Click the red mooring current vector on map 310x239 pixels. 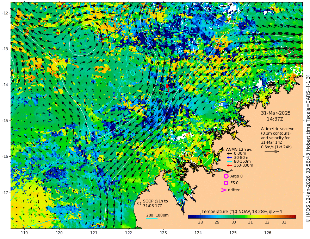coord(168,88)
